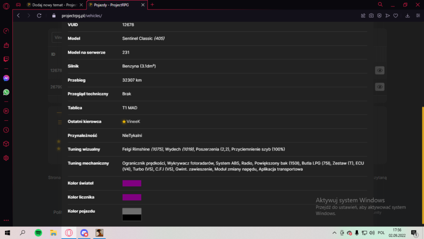Toggle eye icon for the second vehicle row
Screen dimensions: 424x239
(379, 87)
